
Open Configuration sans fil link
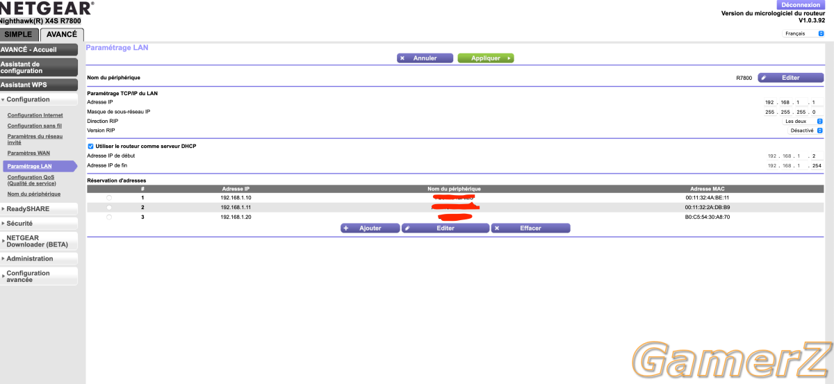[34, 126]
